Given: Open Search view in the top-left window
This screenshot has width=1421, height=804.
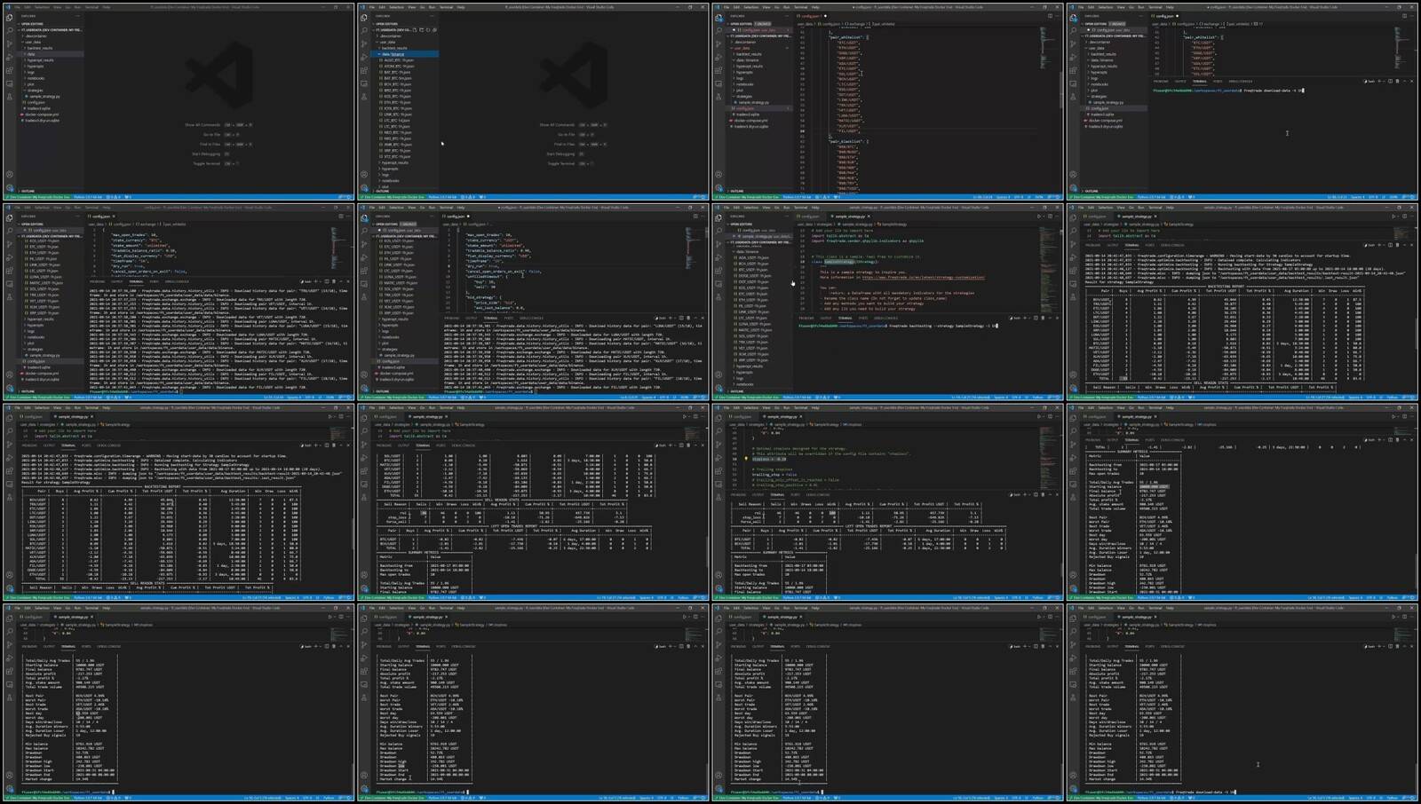Looking at the screenshot, I should [x=10, y=30].
